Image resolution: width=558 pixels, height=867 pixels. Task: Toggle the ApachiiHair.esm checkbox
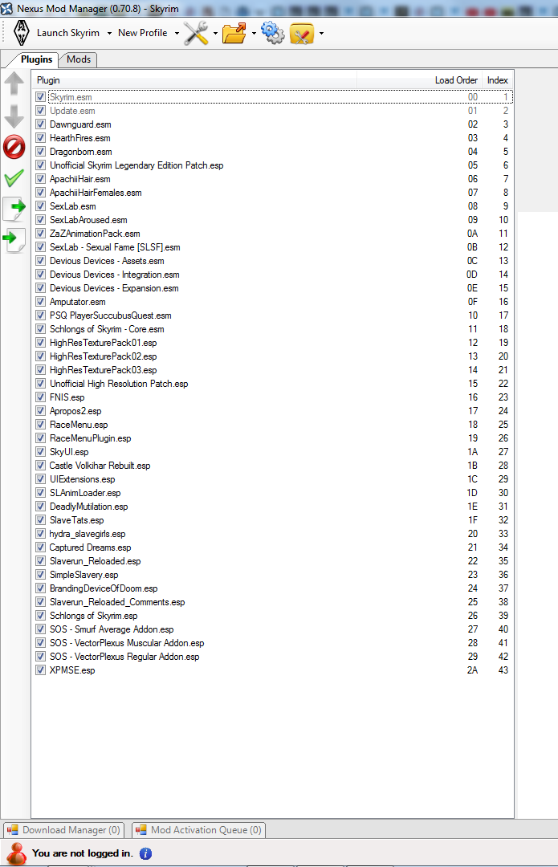pyautogui.click(x=40, y=178)
